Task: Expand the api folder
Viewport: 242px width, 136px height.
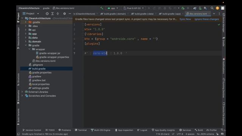Action: (26, 30)
